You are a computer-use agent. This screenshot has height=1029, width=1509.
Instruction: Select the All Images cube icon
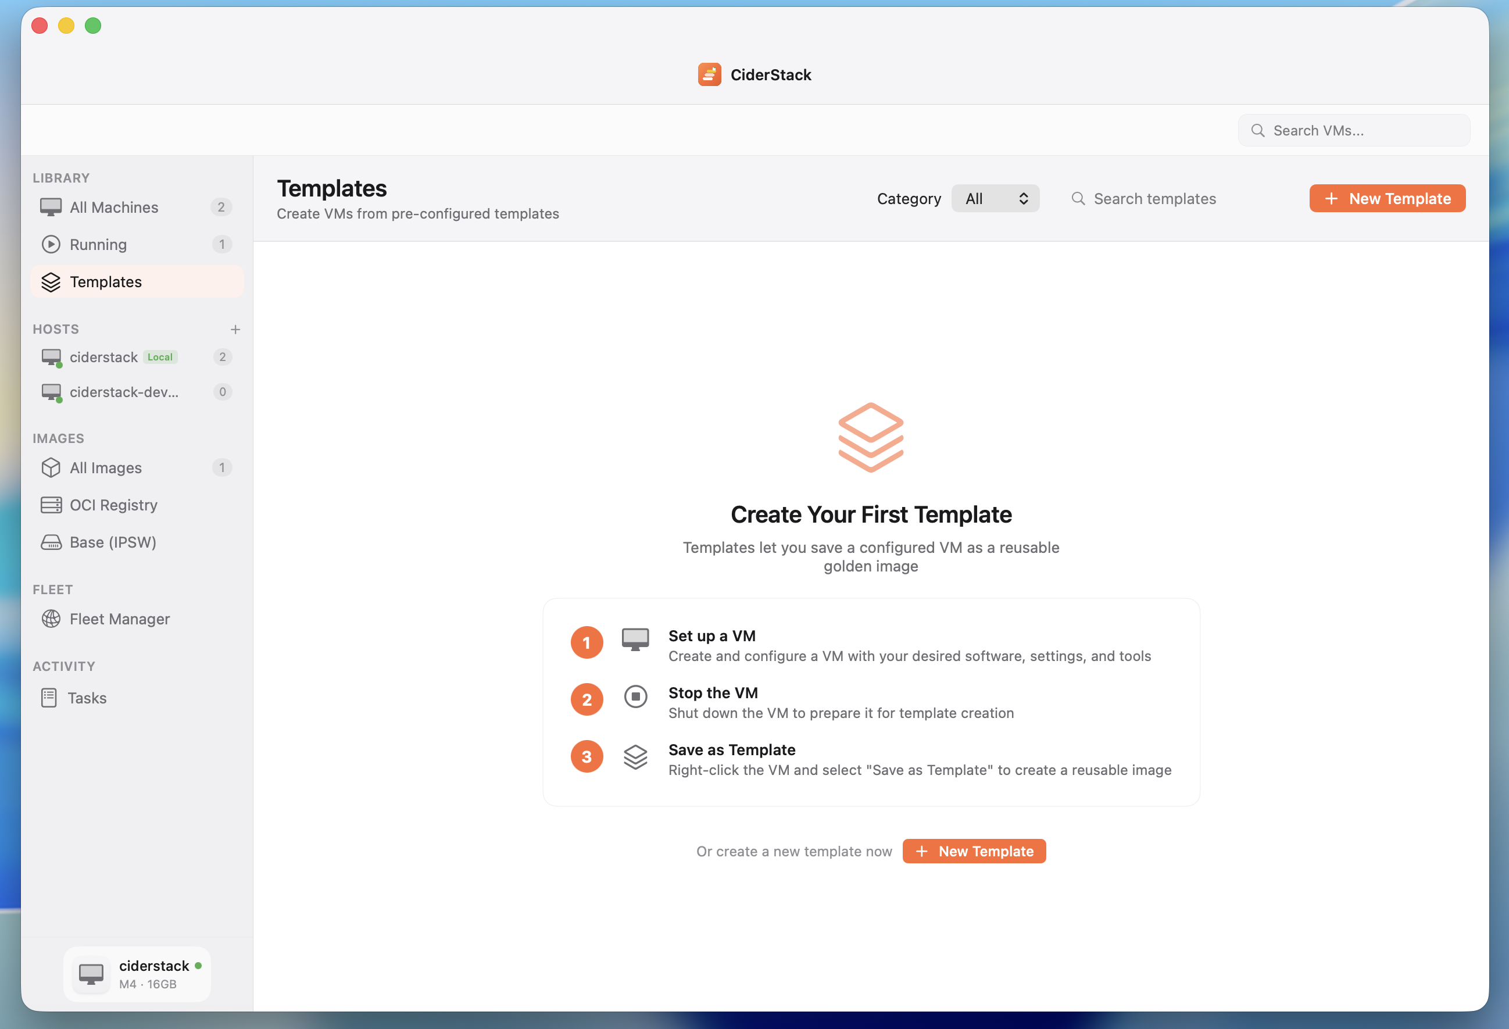click(51, 467)
